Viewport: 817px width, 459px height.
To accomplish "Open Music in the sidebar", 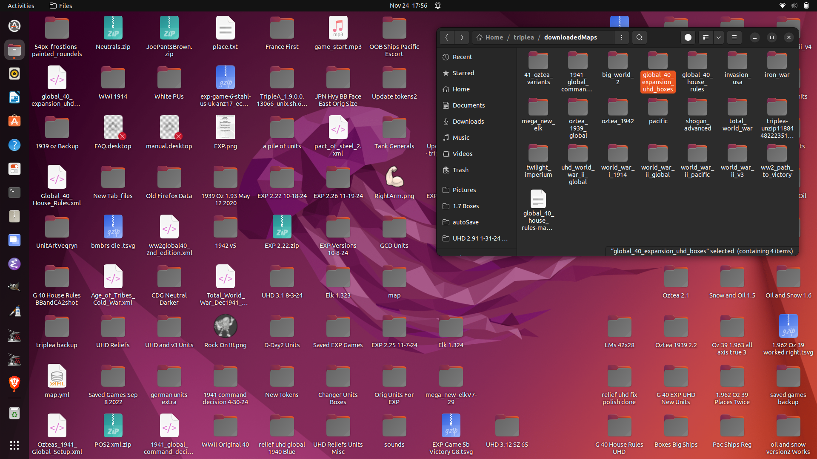I will coord(477,138).
